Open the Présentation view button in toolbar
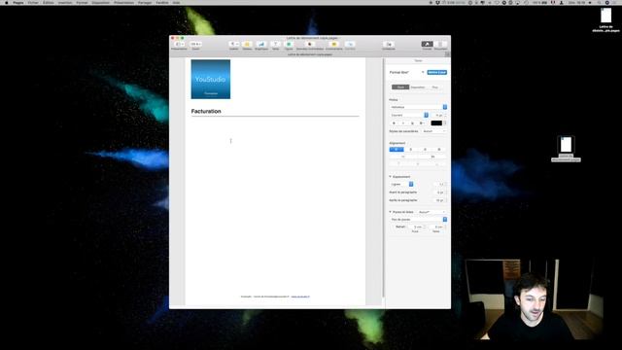Screen dimensions: 622x350 [179, 44]
